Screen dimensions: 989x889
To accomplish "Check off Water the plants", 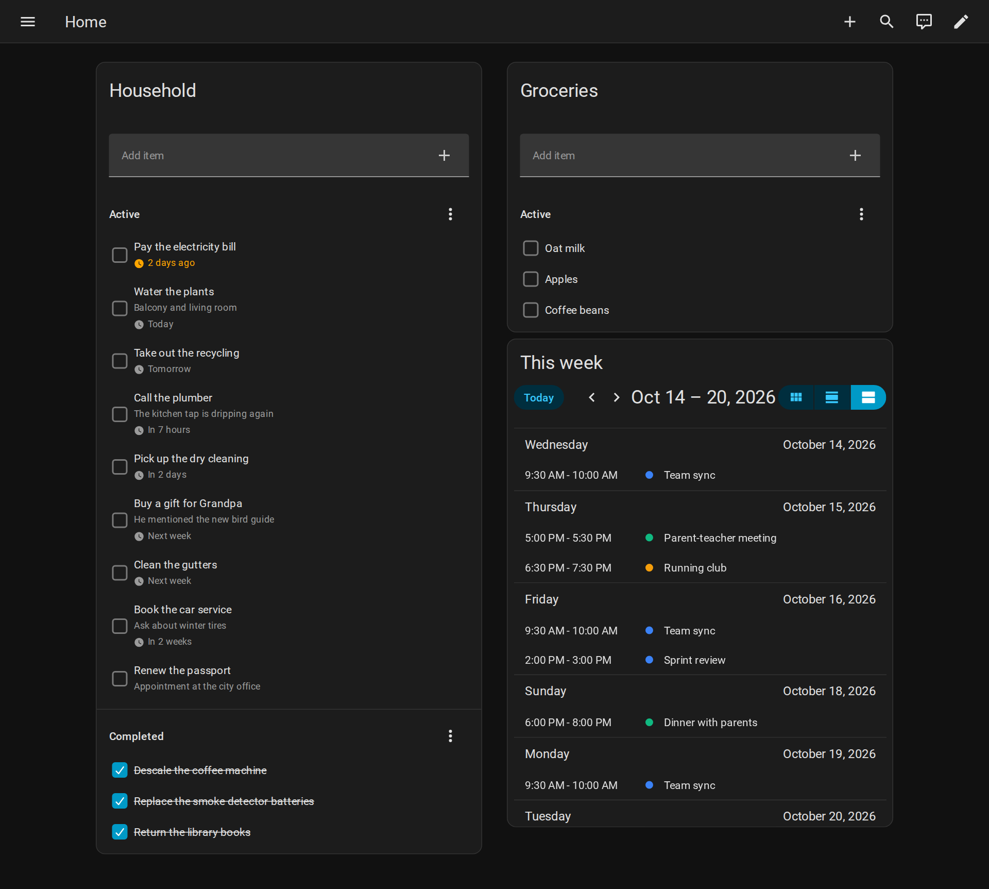I will (120, 308).
